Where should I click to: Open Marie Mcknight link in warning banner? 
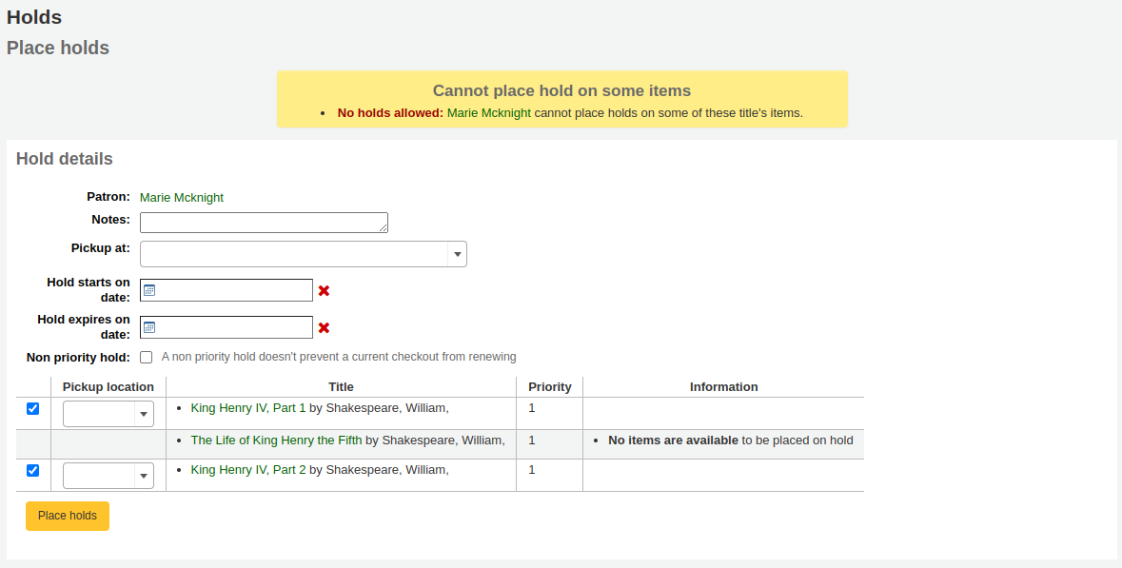pos(489,113)
